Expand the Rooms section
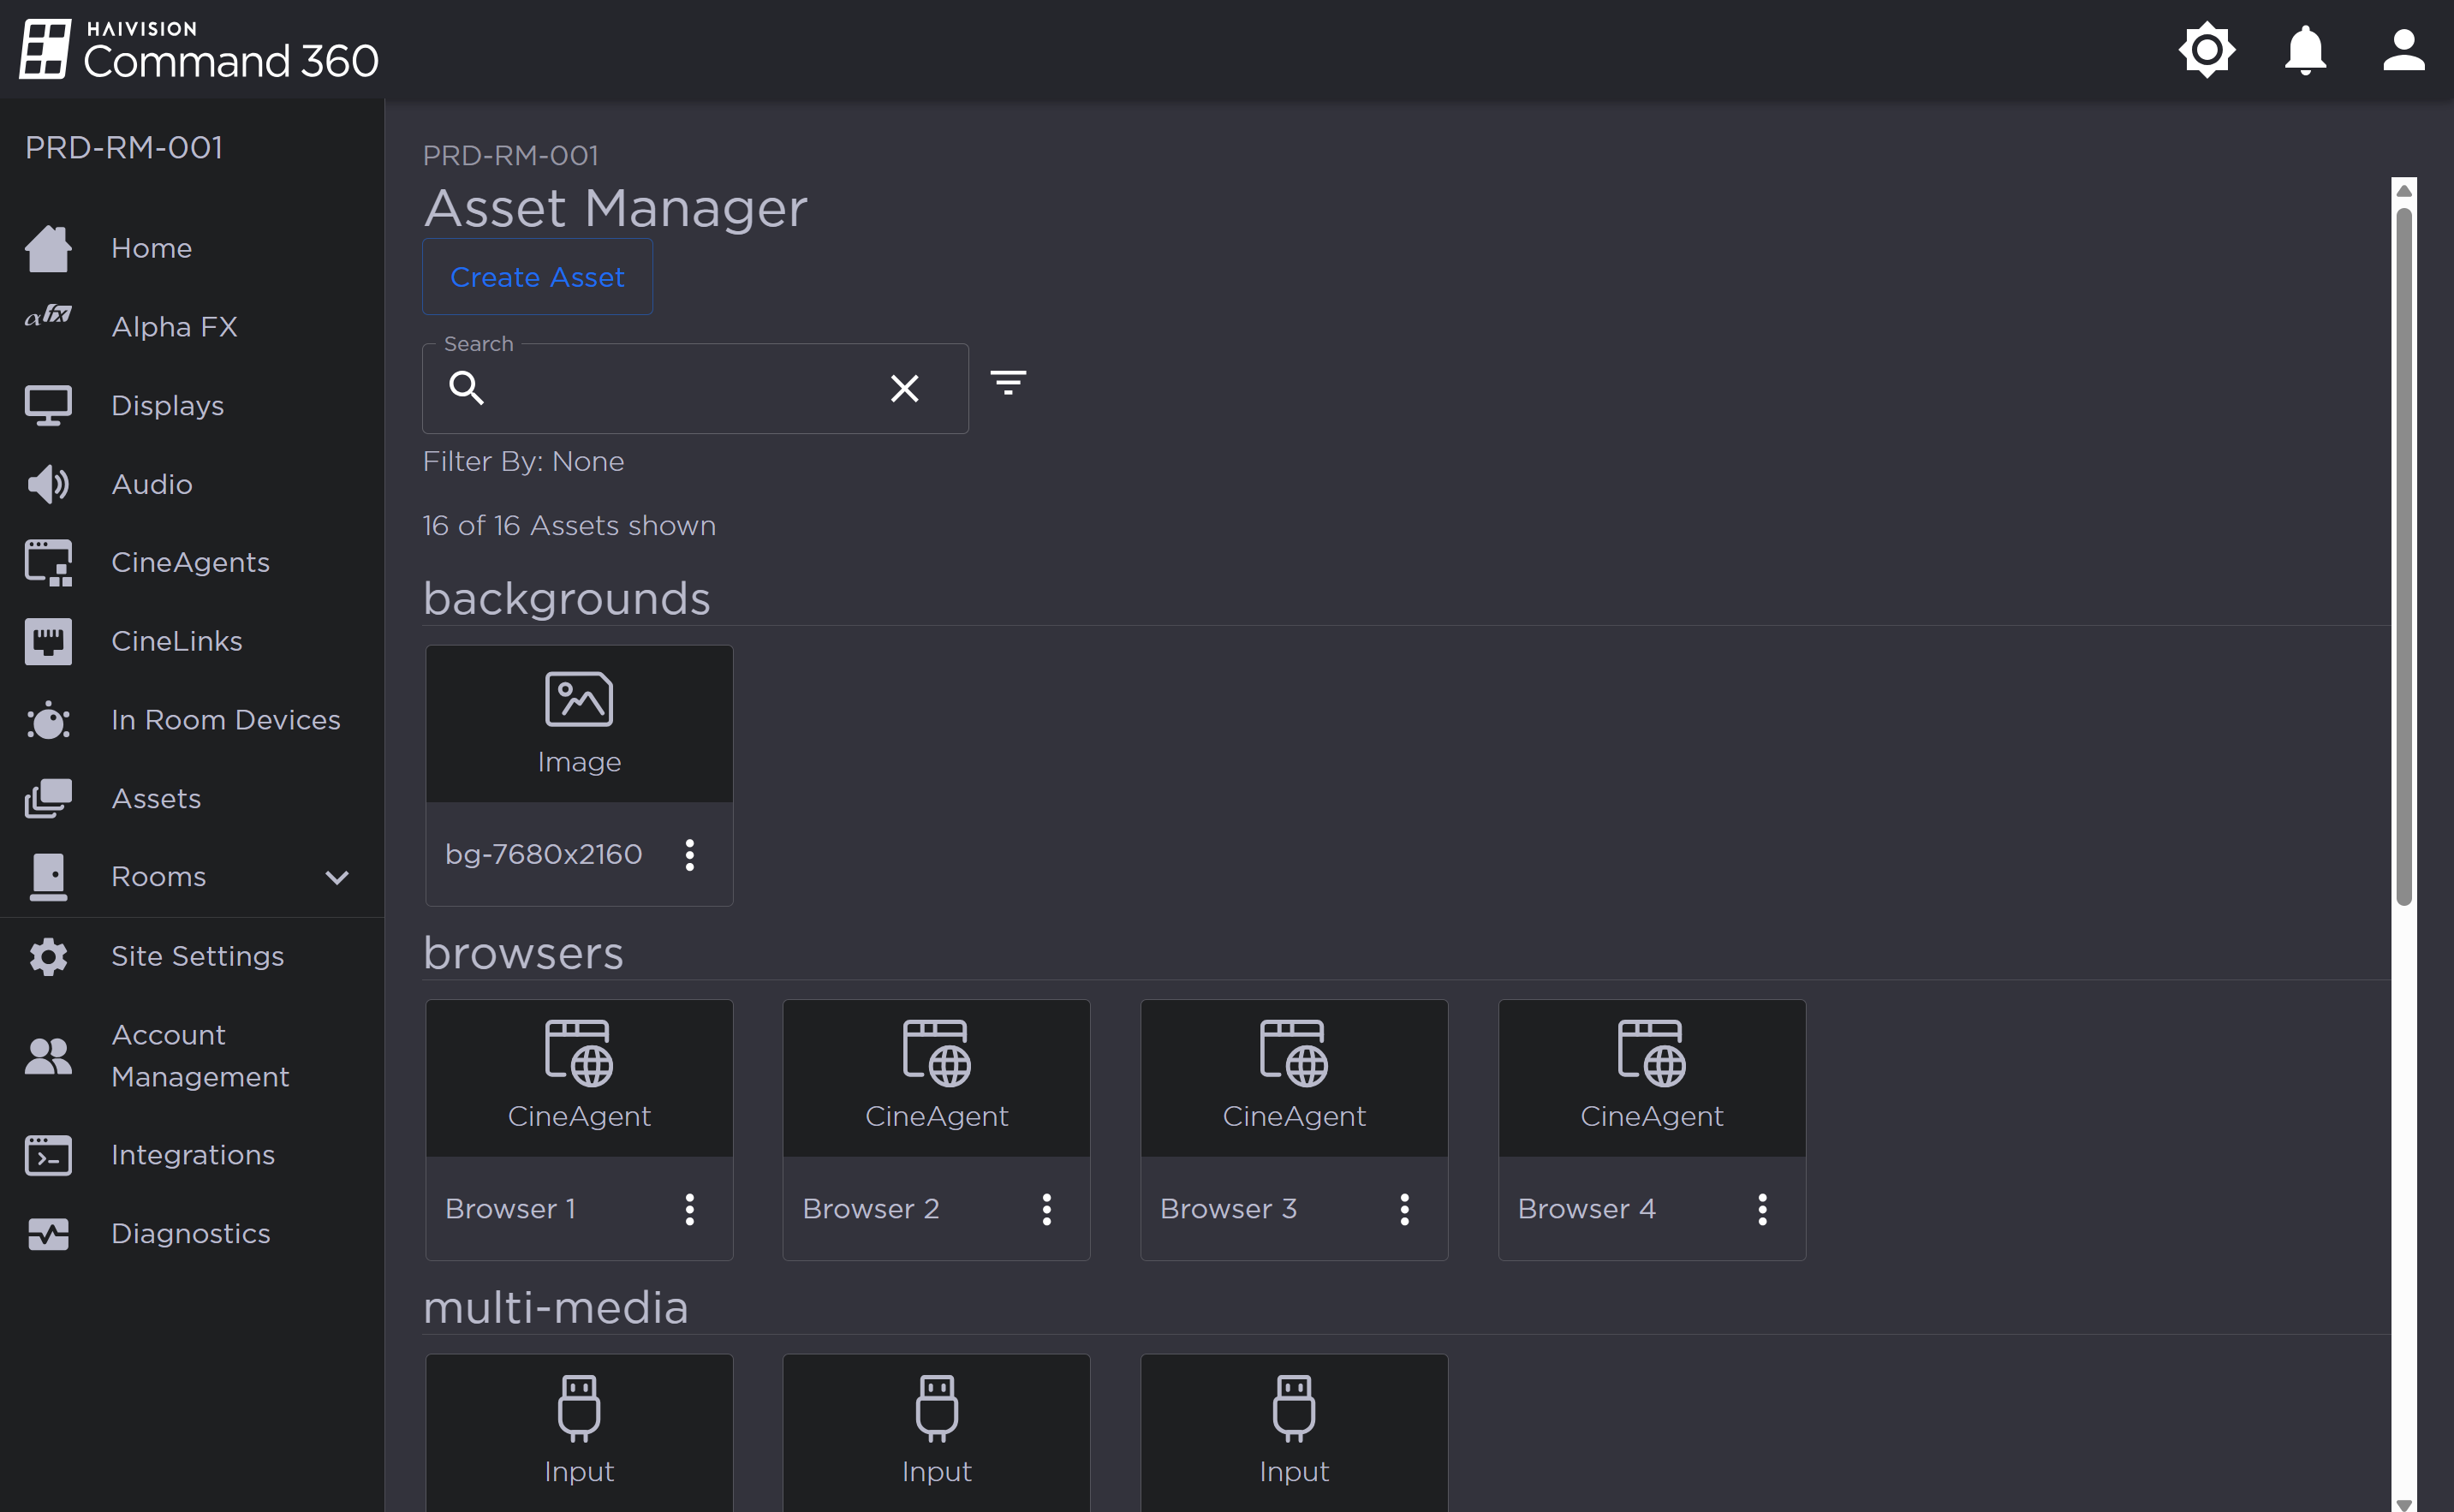Viewport: 2454px width, 1512px height. (337, 877)
